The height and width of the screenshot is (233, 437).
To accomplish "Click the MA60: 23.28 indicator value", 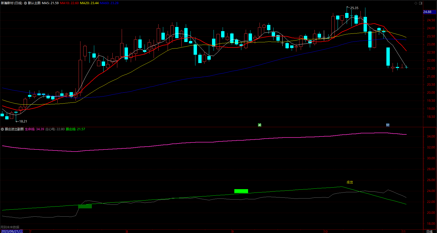I will (x=109, y=3).
